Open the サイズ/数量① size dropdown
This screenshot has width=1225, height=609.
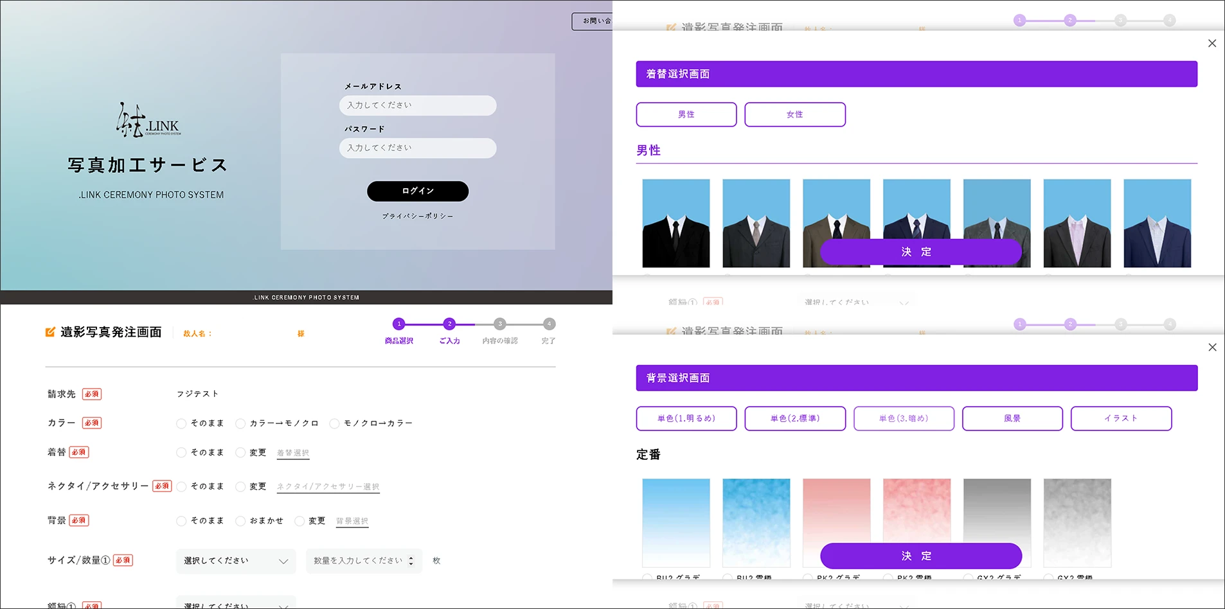pos(235,561)
